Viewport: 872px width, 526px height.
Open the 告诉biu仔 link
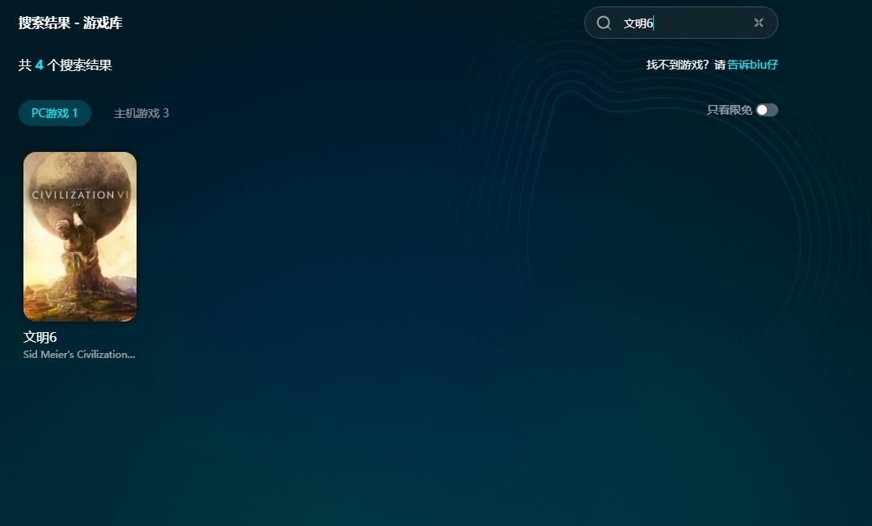[x=752, y=65]
